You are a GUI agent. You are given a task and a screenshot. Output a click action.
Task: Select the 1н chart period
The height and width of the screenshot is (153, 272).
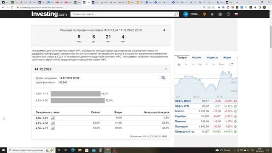tap(186, 64)
